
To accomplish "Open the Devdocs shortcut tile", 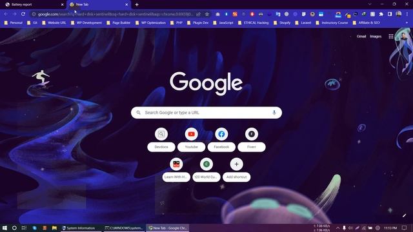I will click(161, 140).
